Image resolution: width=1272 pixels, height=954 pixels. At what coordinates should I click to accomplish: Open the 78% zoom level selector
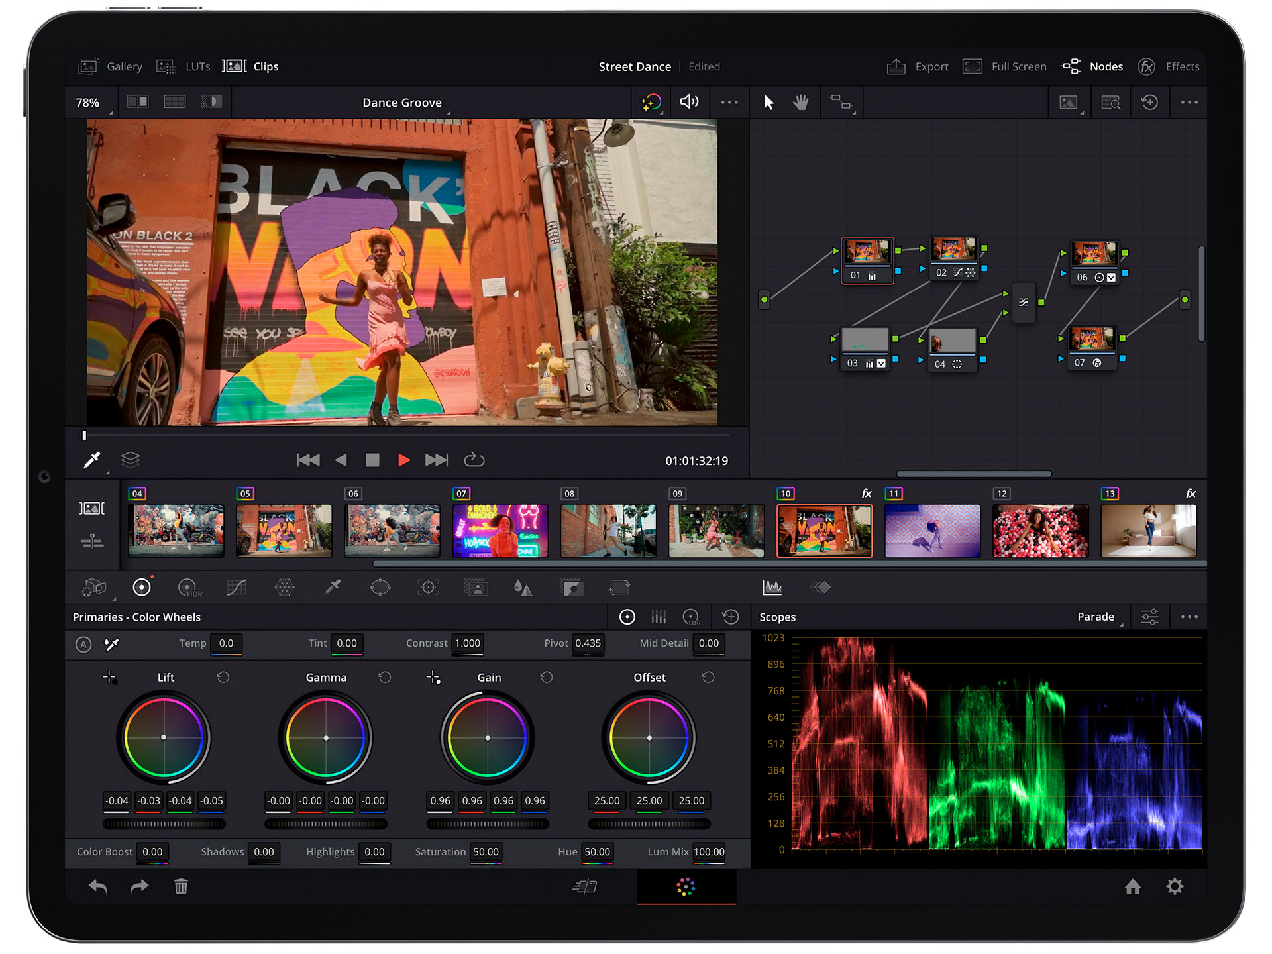(88, 102)
